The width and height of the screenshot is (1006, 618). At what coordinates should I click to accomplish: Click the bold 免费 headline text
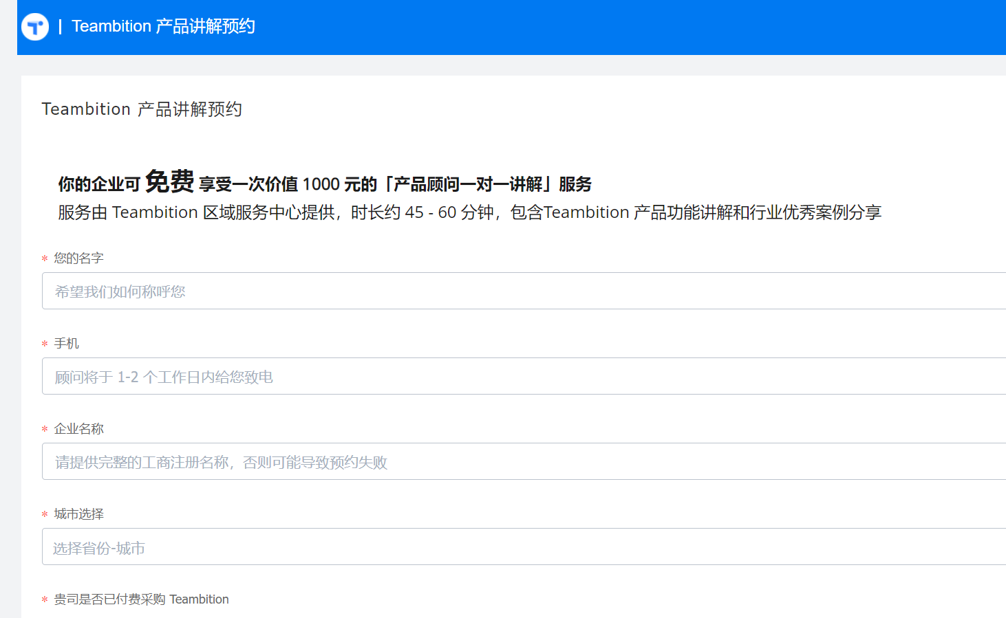[x=169, y=181]
